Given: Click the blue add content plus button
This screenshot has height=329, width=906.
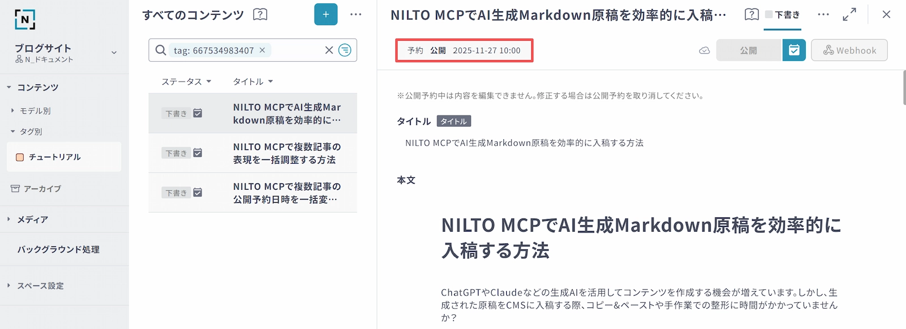Looking at the screenshot, I should pyautogui.click(x=326, y=15).
